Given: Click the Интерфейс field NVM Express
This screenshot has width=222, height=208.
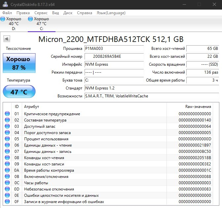Looking at the screenshot, I should [x=114, y=64].
